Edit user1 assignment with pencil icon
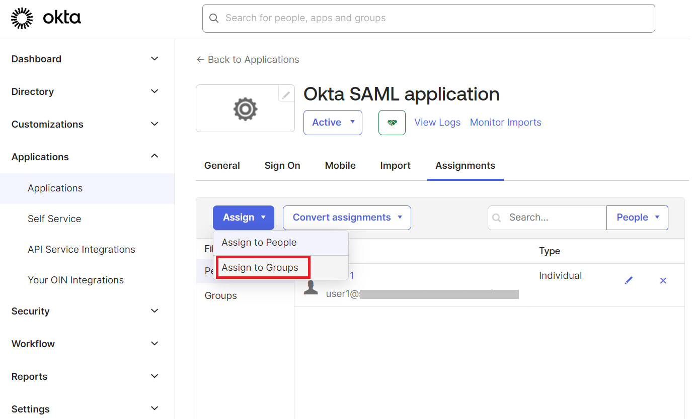Screen dimensions: 692x419 (x=629, y=280)
